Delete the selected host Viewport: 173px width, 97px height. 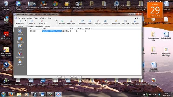(71, 22)
